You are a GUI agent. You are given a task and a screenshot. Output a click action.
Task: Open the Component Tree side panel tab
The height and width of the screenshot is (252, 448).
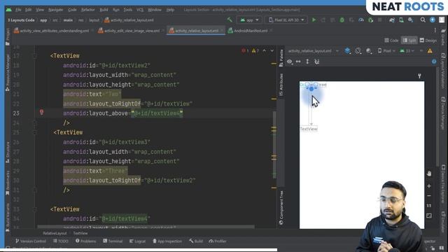click(281, 208)
